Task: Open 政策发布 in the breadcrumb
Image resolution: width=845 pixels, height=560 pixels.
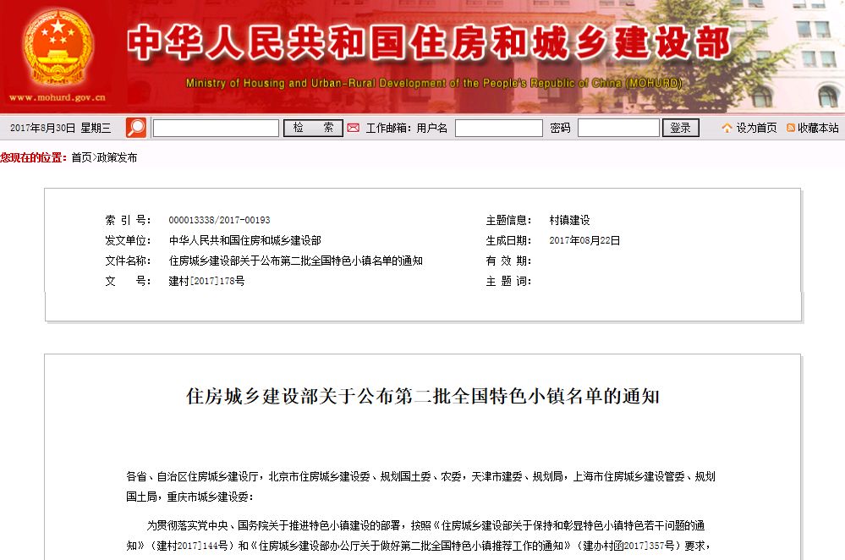Action: (117, 157)
